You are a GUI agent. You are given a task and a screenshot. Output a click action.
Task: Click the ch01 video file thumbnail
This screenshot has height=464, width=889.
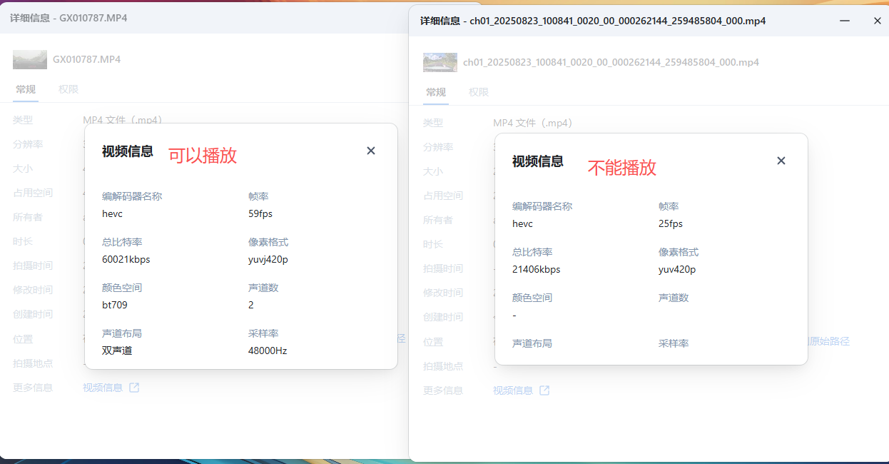tap(440, 62)
